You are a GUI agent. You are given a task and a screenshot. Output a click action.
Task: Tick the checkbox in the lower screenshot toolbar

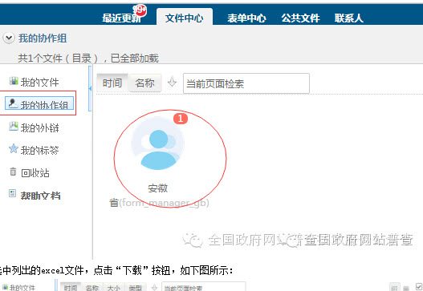click(x=419, y=287)
